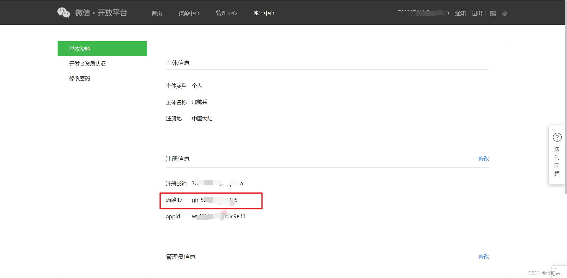Click the 主体名称 value 邢帅兵

pos(200,102)
